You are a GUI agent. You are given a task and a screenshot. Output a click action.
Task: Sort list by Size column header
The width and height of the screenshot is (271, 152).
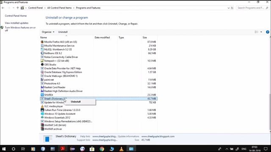(x=149, y=38)
